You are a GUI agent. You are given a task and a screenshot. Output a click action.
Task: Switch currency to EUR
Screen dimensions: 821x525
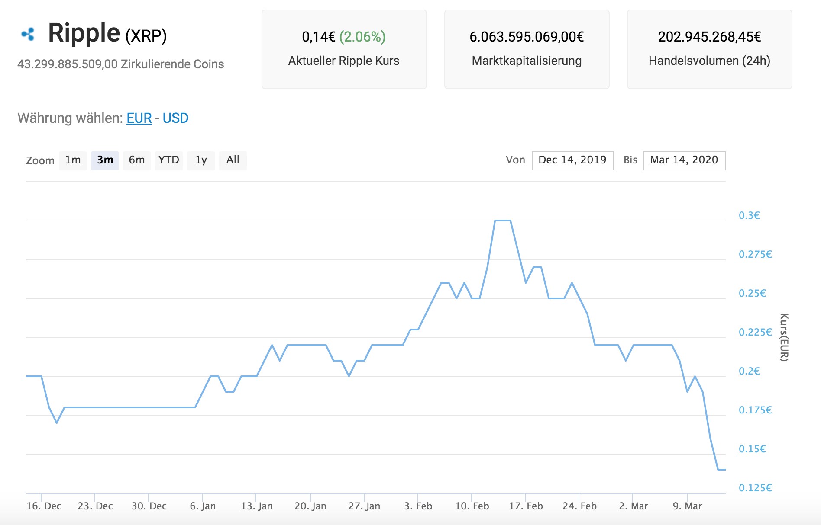pos(139,118)
